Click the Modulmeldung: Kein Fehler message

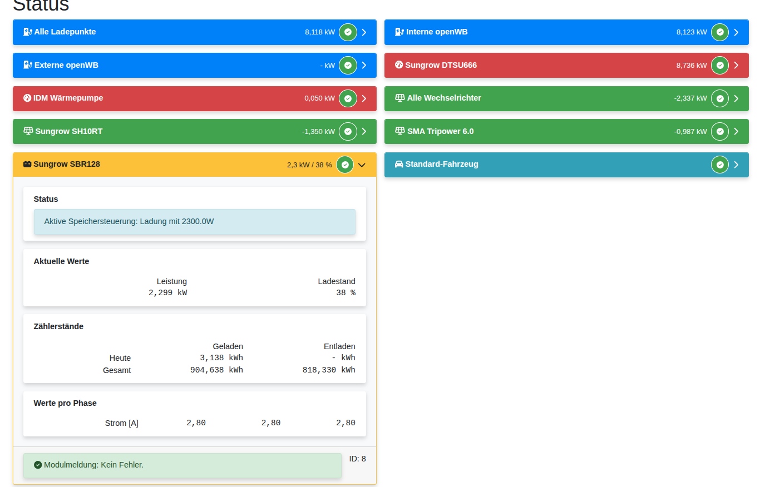click(182, 465)
